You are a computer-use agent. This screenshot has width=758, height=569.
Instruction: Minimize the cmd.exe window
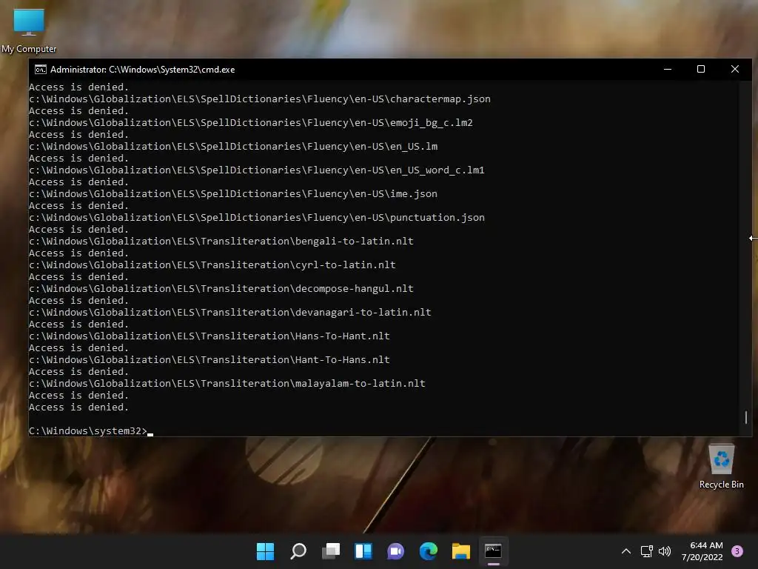pos(668,69)
